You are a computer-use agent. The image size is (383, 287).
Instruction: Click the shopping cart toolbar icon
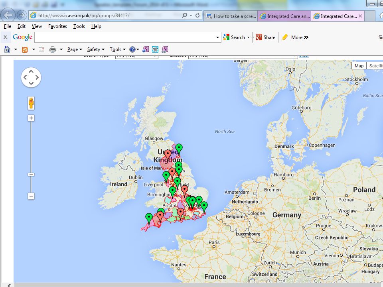tap(155, 49)
